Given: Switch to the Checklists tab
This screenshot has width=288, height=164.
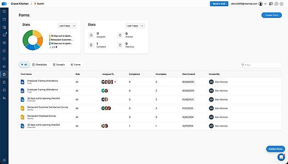Looking at the screenshot, I should click(40, 65).
